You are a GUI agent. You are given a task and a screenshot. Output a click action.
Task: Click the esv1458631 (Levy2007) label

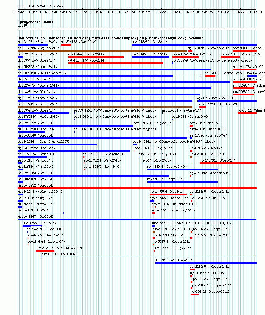pos(152,123)
